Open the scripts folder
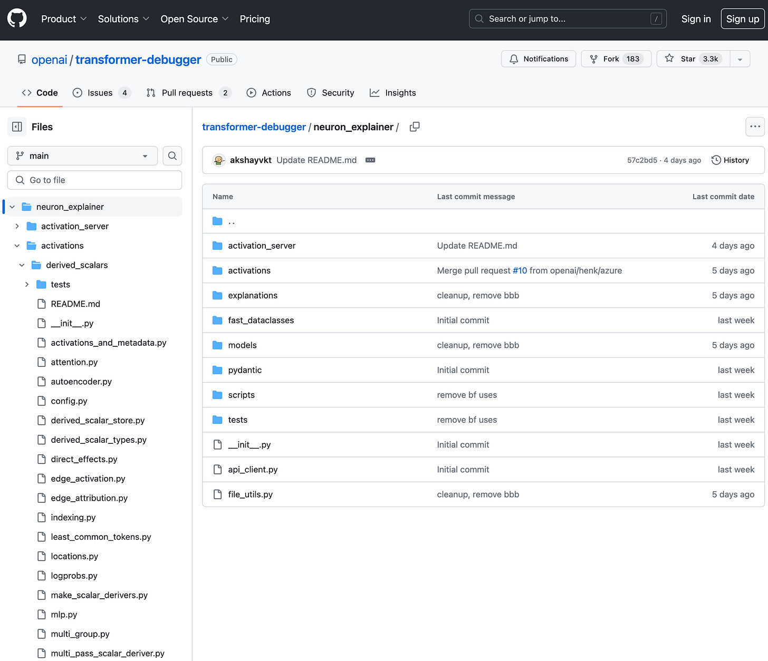Viewport: 768px width, 661px height. coord(241,395)
